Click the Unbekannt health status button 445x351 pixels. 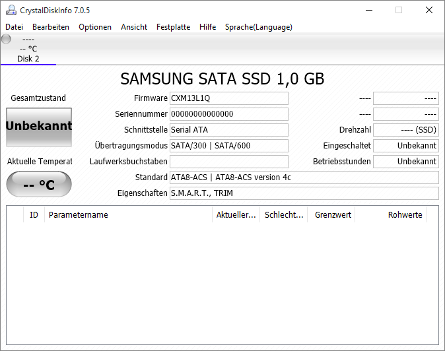39,127
